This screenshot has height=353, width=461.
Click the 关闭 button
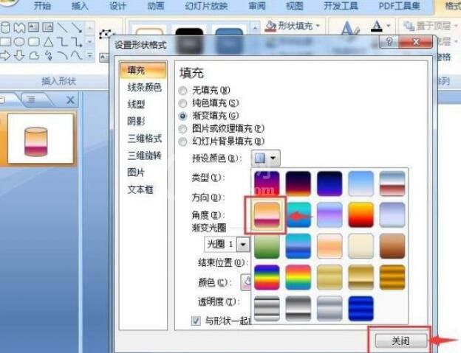pyautogui.click(x=400, y=340)
